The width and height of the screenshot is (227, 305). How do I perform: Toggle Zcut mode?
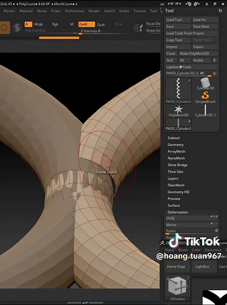click(x=118, y=24)
